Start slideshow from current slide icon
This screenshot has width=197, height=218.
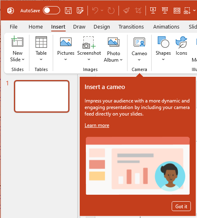(165, 11)
